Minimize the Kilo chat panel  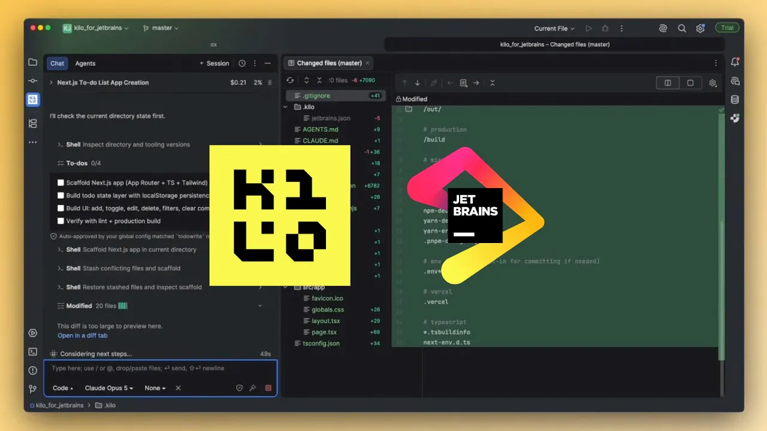(x=268, y=63)
